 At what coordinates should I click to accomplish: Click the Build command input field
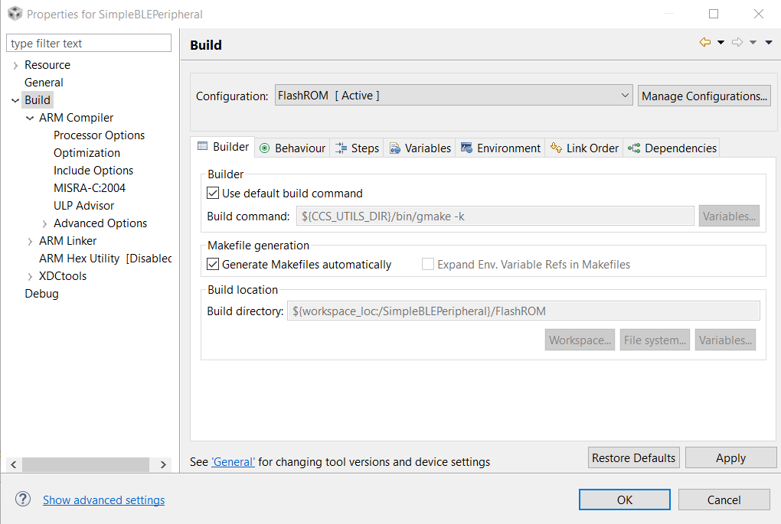tap(495, 216)
